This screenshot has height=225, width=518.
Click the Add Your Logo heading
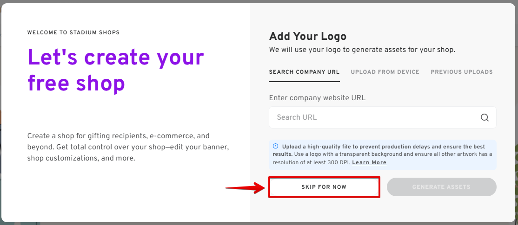(308, 37)
